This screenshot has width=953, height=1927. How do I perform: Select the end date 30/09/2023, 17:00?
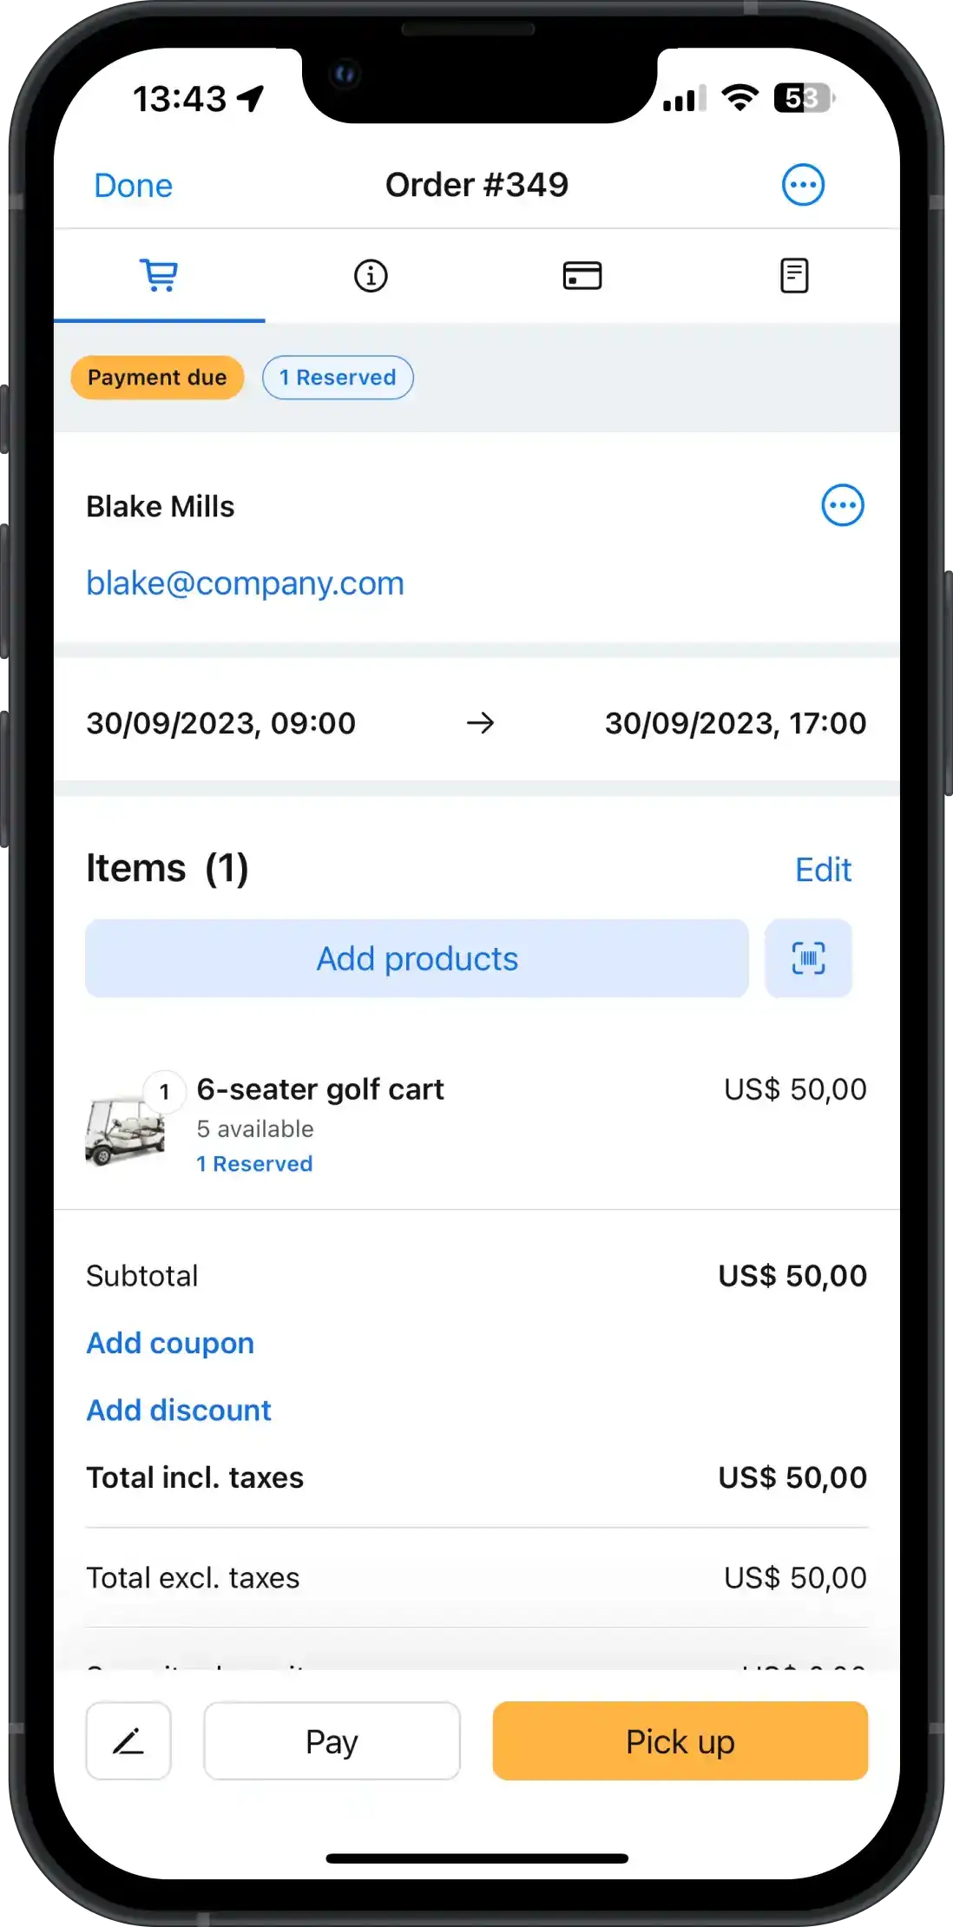[x=735, y=723]
